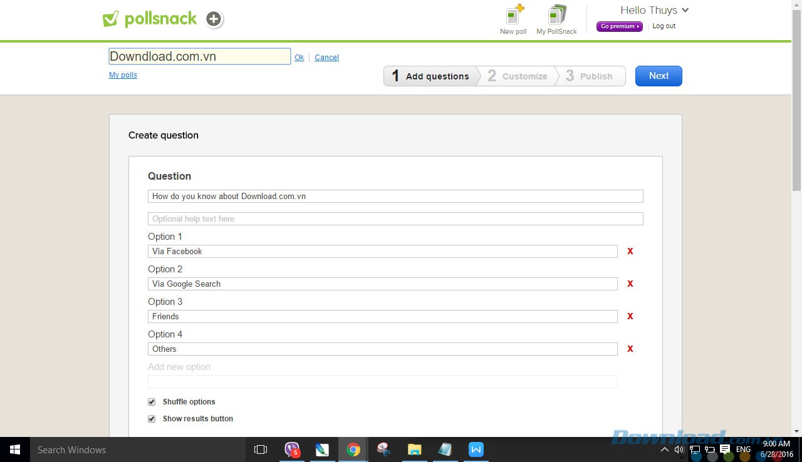Toggle the Show results button checkbox
802x462 pixels.
point(152,419)
